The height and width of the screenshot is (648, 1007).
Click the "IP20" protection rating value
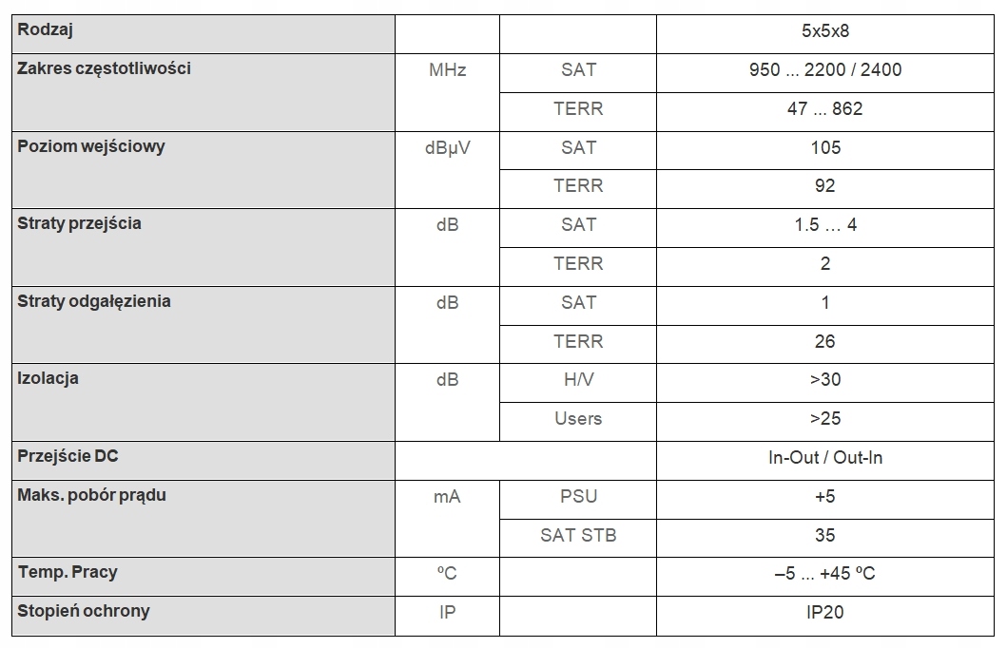coord(824,613)
